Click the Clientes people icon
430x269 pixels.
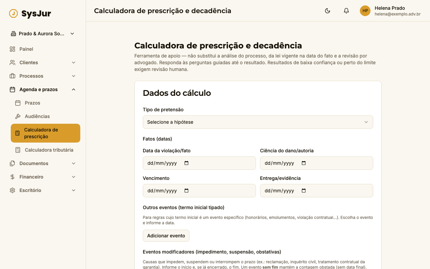coord(12,63)
